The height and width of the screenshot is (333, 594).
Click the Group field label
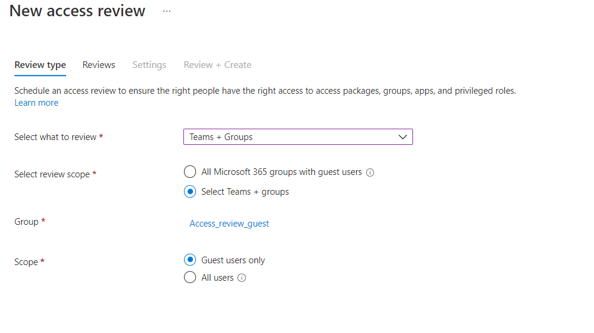pos(26,222)
